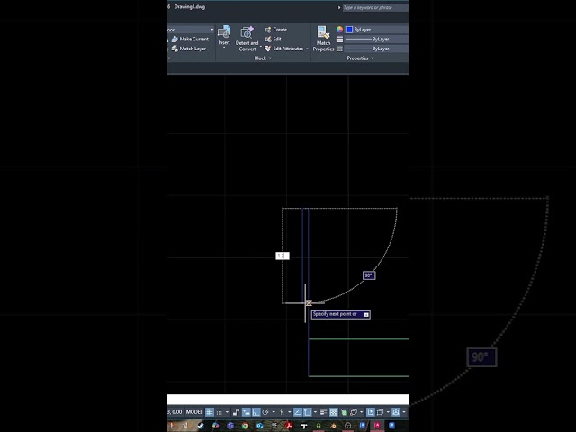Click the linetype icon in Properties panel
The height and width of the screenshot is (432, 576).
[x=339, y=49]
